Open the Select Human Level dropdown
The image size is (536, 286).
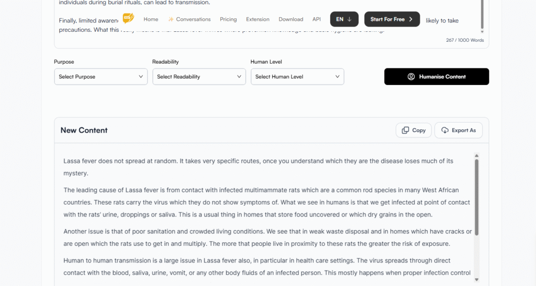(297, 77)
